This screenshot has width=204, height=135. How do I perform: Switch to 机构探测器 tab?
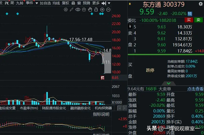103,108
